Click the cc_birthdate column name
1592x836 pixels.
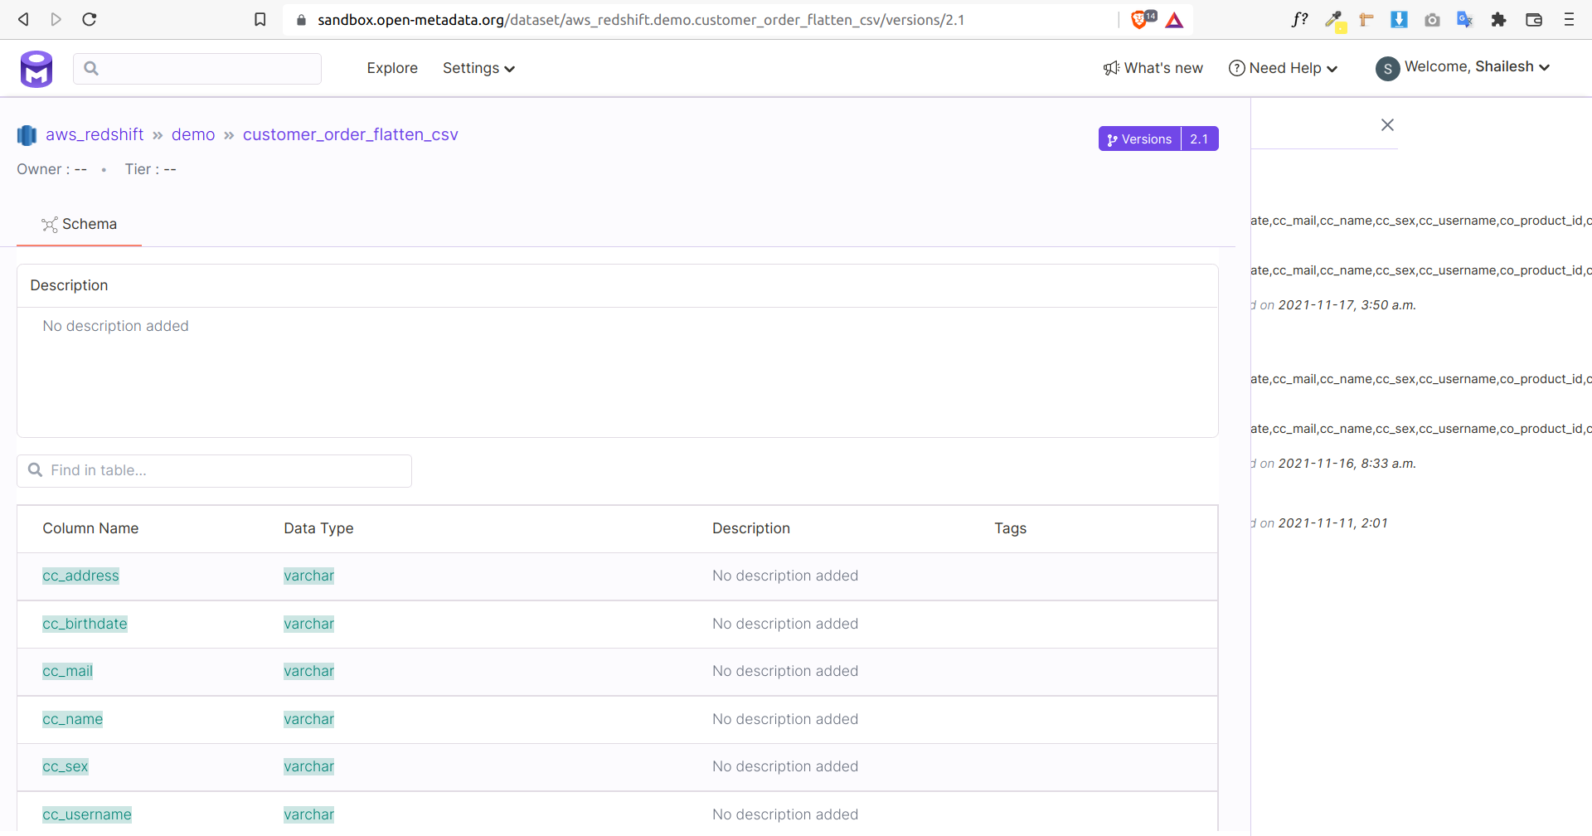click(85, 624)
